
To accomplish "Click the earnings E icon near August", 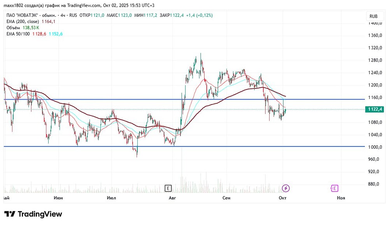I will tap(168, 188).
